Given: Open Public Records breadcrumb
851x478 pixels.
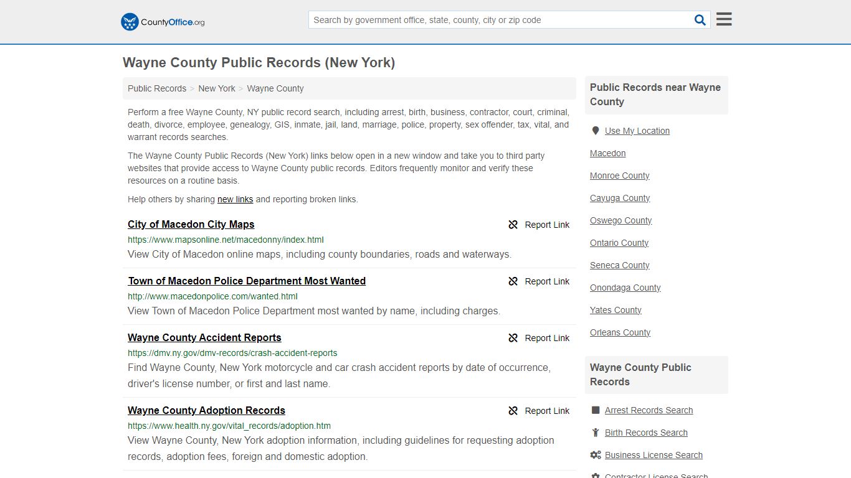Looking at the screenshot, I should (157, 88).
